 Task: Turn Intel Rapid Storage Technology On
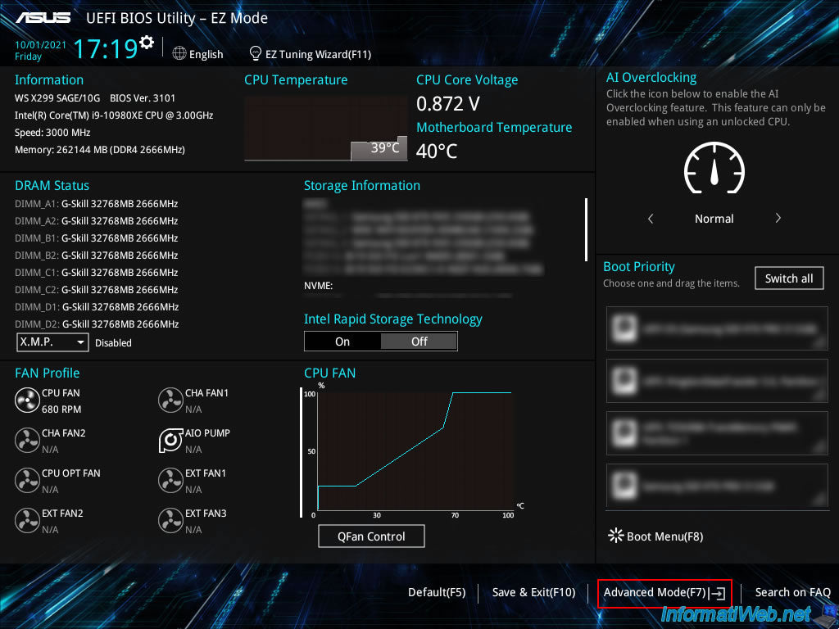(342, 342)
